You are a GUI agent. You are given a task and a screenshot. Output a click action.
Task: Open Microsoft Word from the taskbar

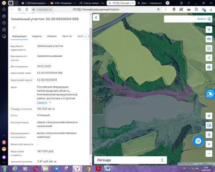click(x=108, y=169)
